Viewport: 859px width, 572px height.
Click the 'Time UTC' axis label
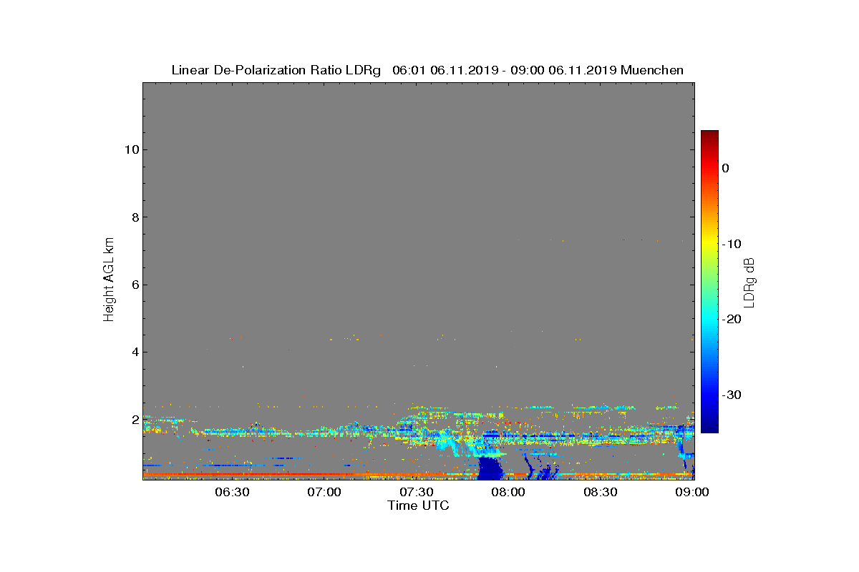(418, 506)
